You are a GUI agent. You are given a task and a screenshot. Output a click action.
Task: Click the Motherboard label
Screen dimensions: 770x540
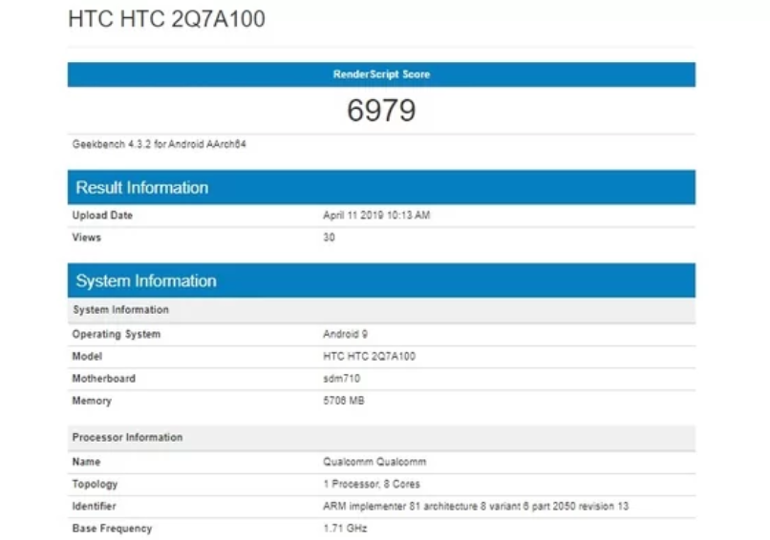pos(103,379)
